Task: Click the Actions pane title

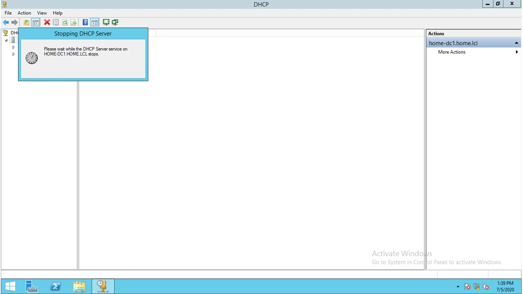Action: pos(436,33)
